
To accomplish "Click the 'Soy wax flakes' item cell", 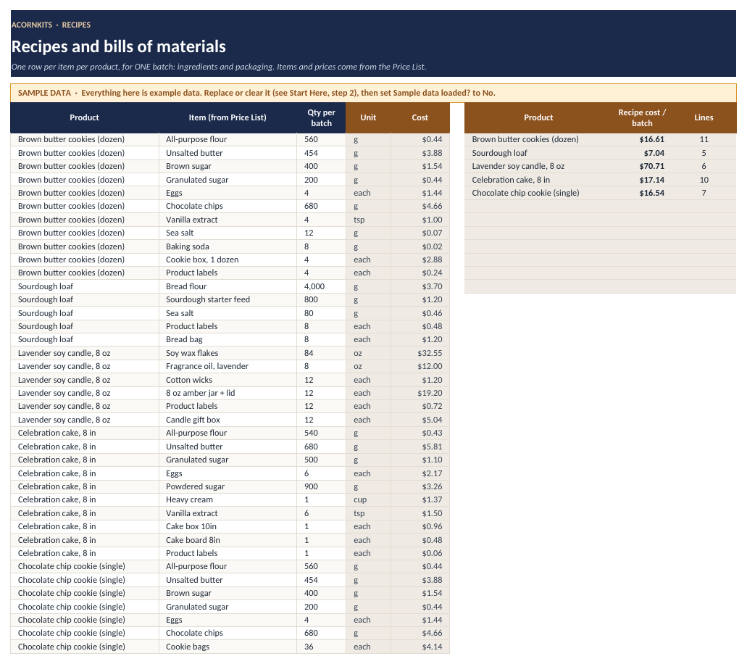I will click(228, 353).
